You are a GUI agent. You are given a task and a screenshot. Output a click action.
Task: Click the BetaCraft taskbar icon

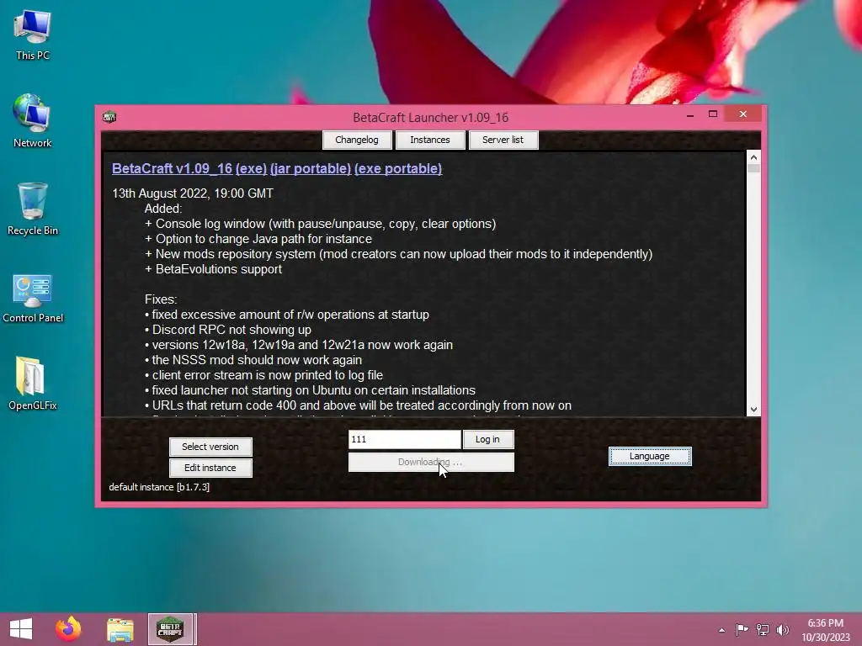pyautogui.click(x=170, y=629)
